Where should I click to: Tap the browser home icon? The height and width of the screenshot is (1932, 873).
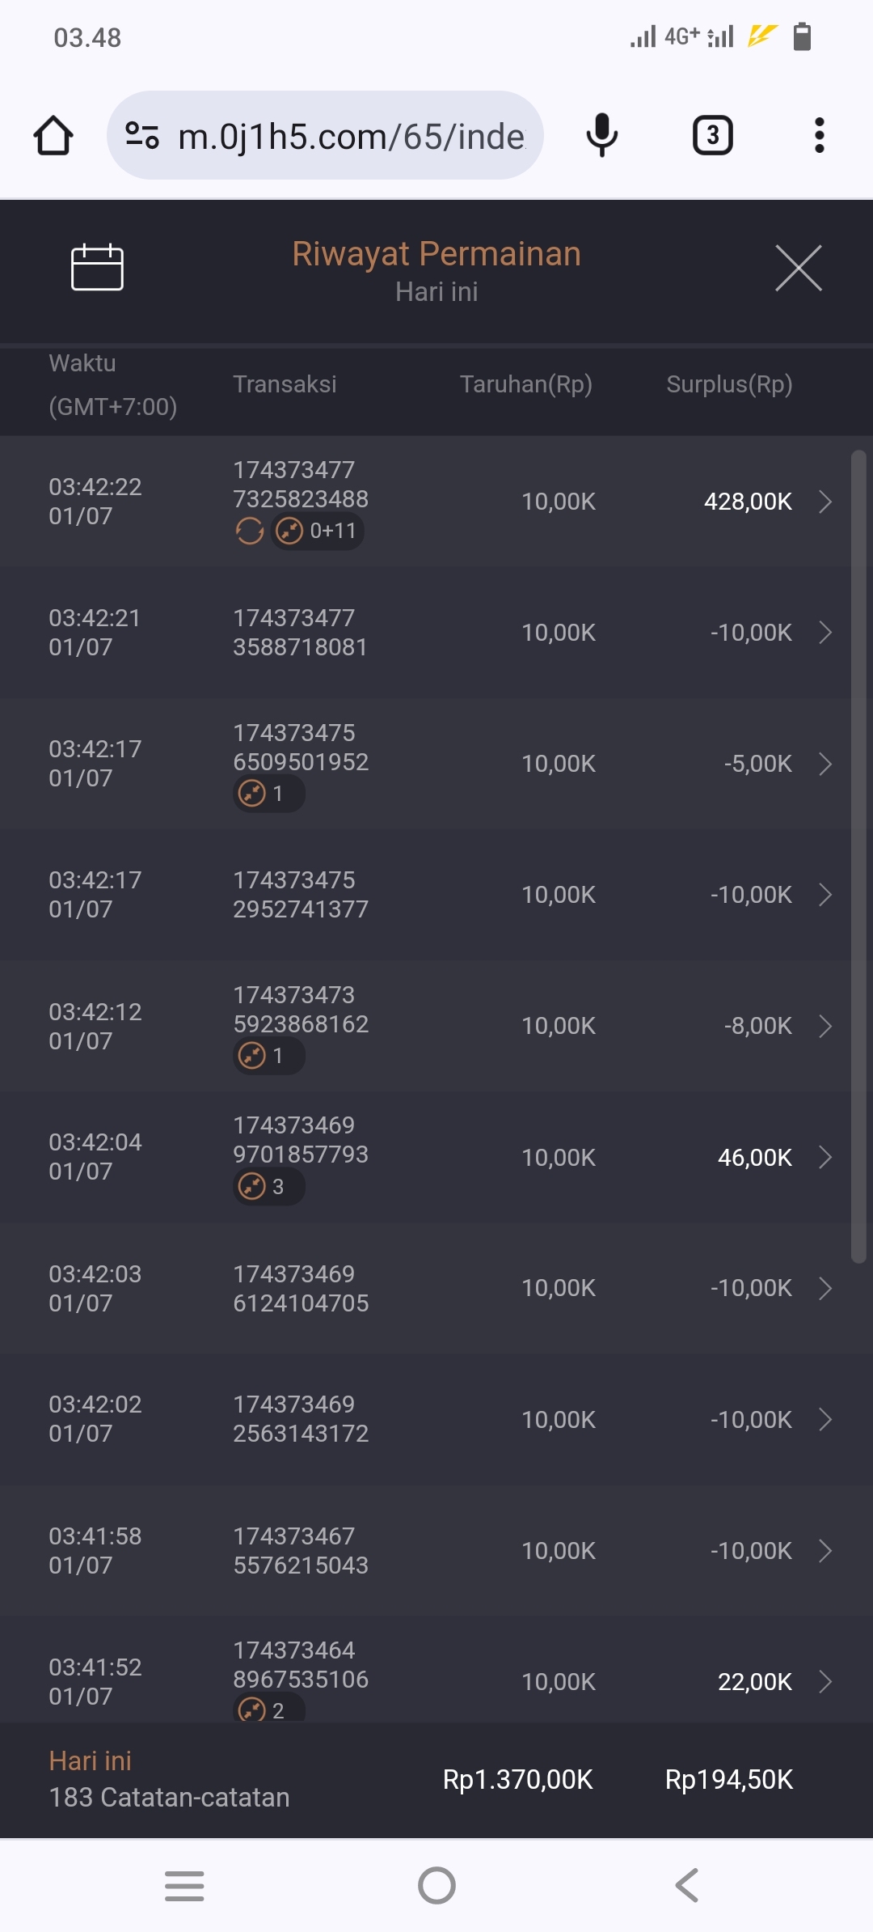coord(53,135)
